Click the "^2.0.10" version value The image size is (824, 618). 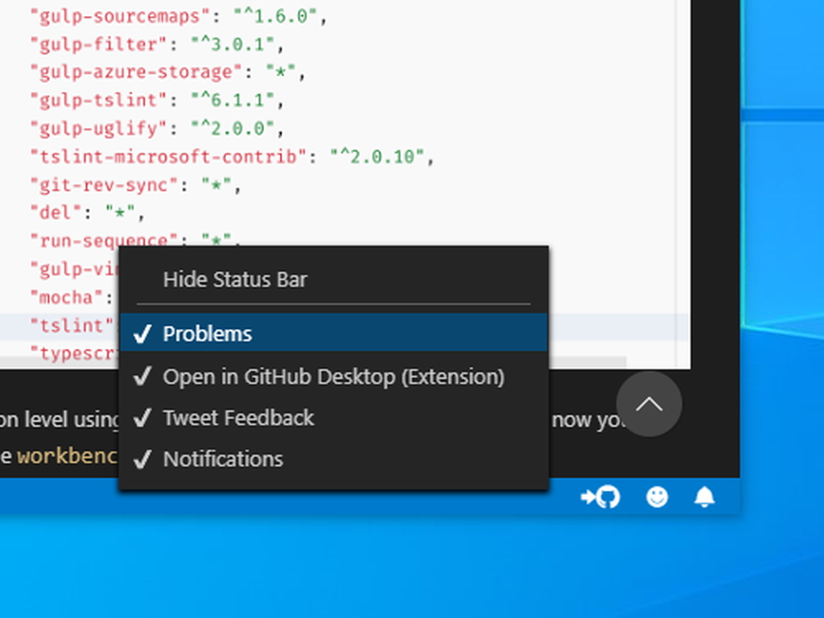(377, 156)
